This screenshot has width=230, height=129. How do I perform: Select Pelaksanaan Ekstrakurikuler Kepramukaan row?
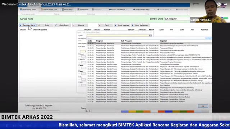point(149,95)
